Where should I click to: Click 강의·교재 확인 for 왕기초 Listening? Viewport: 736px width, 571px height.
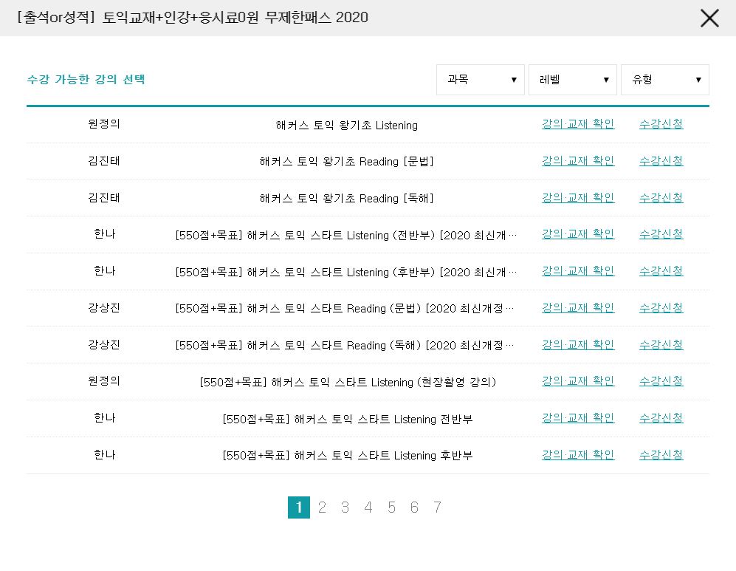click(x=578, y=124)
